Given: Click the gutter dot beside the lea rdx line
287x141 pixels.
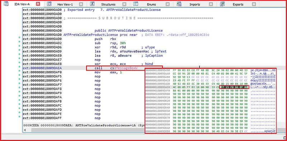Looking at the screenshot, I should click(19, 50).
